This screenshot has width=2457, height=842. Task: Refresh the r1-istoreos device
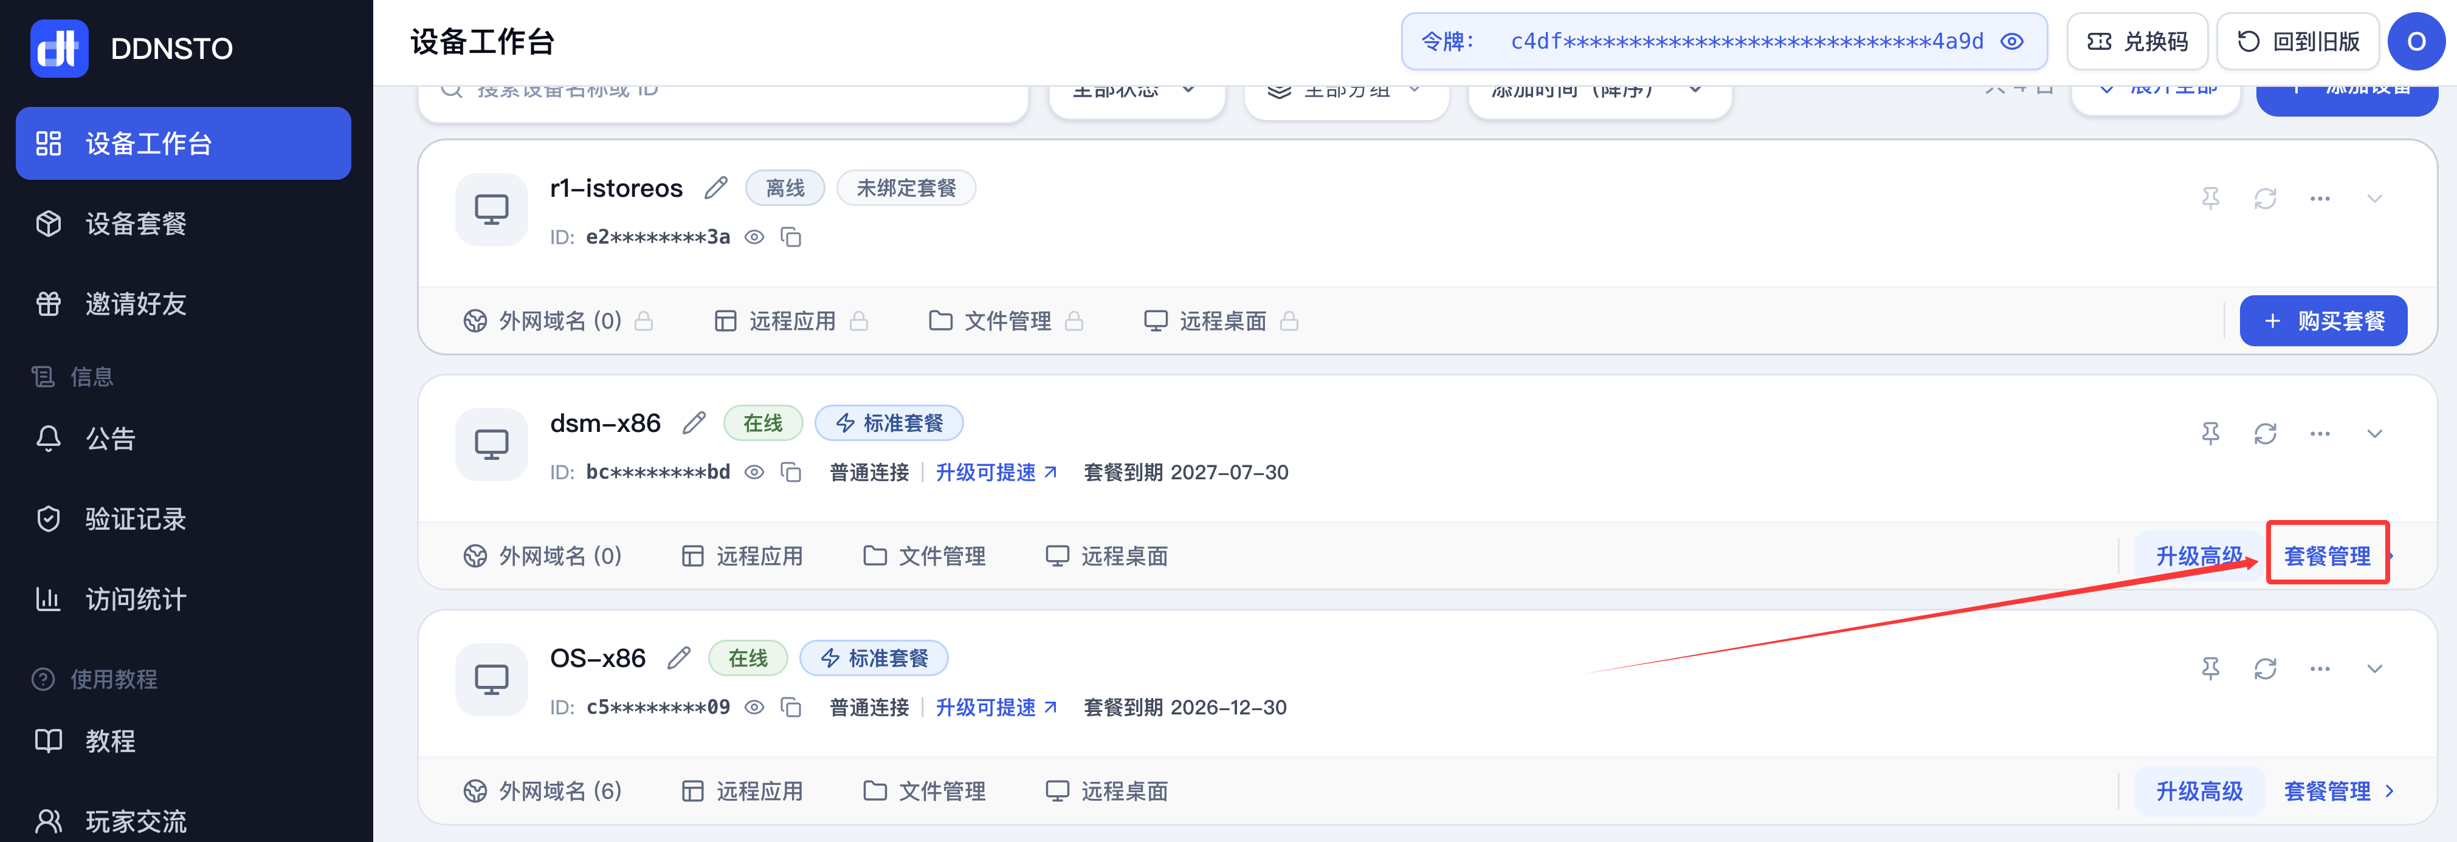pyautogui.click(x=2266, y=198)
